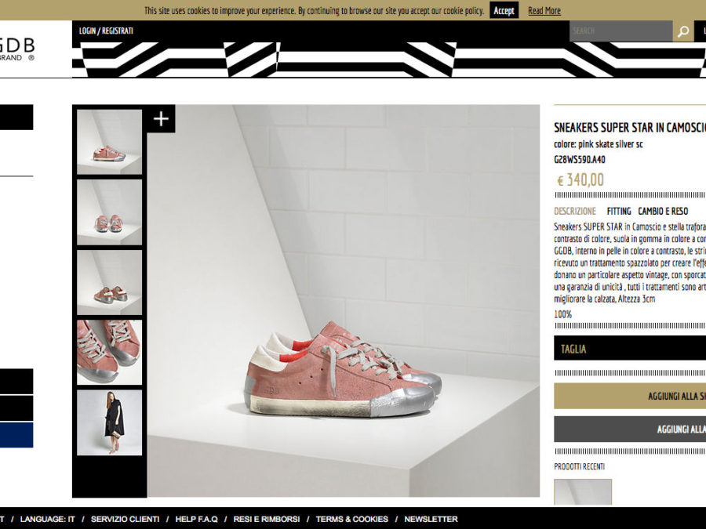This screenshot has height=529, width=706.
Task: Click the plus zoom icon on image
Action: [161, 119]
